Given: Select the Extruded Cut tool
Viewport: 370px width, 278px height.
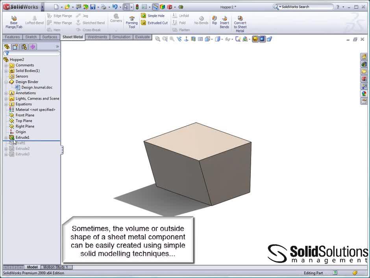Looking at the screenshot, I should tap(155, 23).
